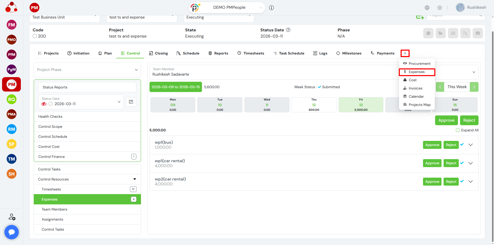Select the Status Date 2026-03-11 radio button
The height and width of the screenshot is (245, 494).
(51, 104)
